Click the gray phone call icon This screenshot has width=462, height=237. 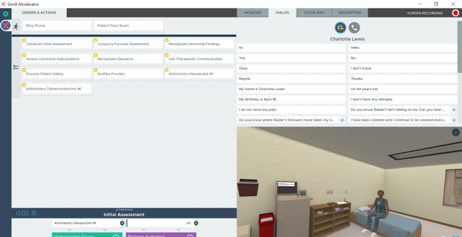[x=354, y=28]
